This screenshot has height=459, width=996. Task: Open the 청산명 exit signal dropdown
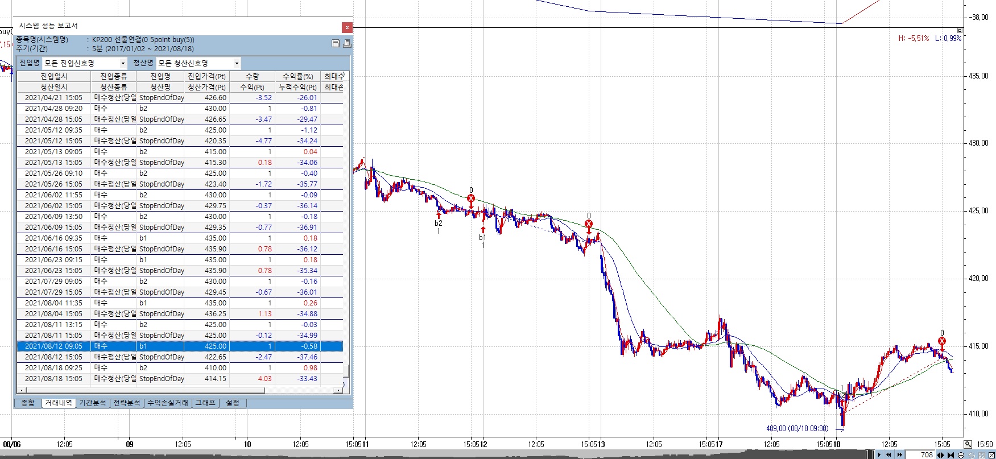click(237, 63)
